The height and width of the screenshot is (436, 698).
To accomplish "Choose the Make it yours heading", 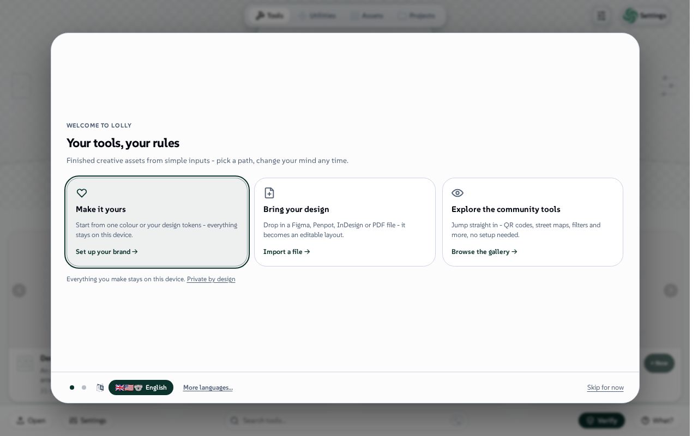I will pyautogui.click(x=101, y=209).
